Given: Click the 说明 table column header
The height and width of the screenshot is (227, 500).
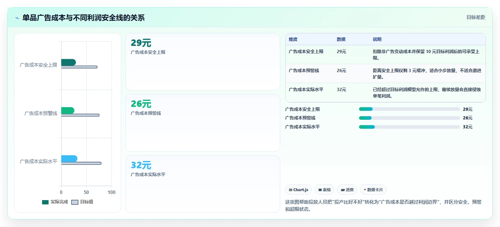Looking at the screenshot, I should (377, 39).
